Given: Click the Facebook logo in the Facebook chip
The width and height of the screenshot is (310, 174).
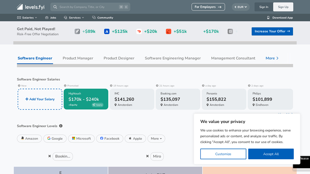Looking at the screenshot, I should [x=102, y=138].
